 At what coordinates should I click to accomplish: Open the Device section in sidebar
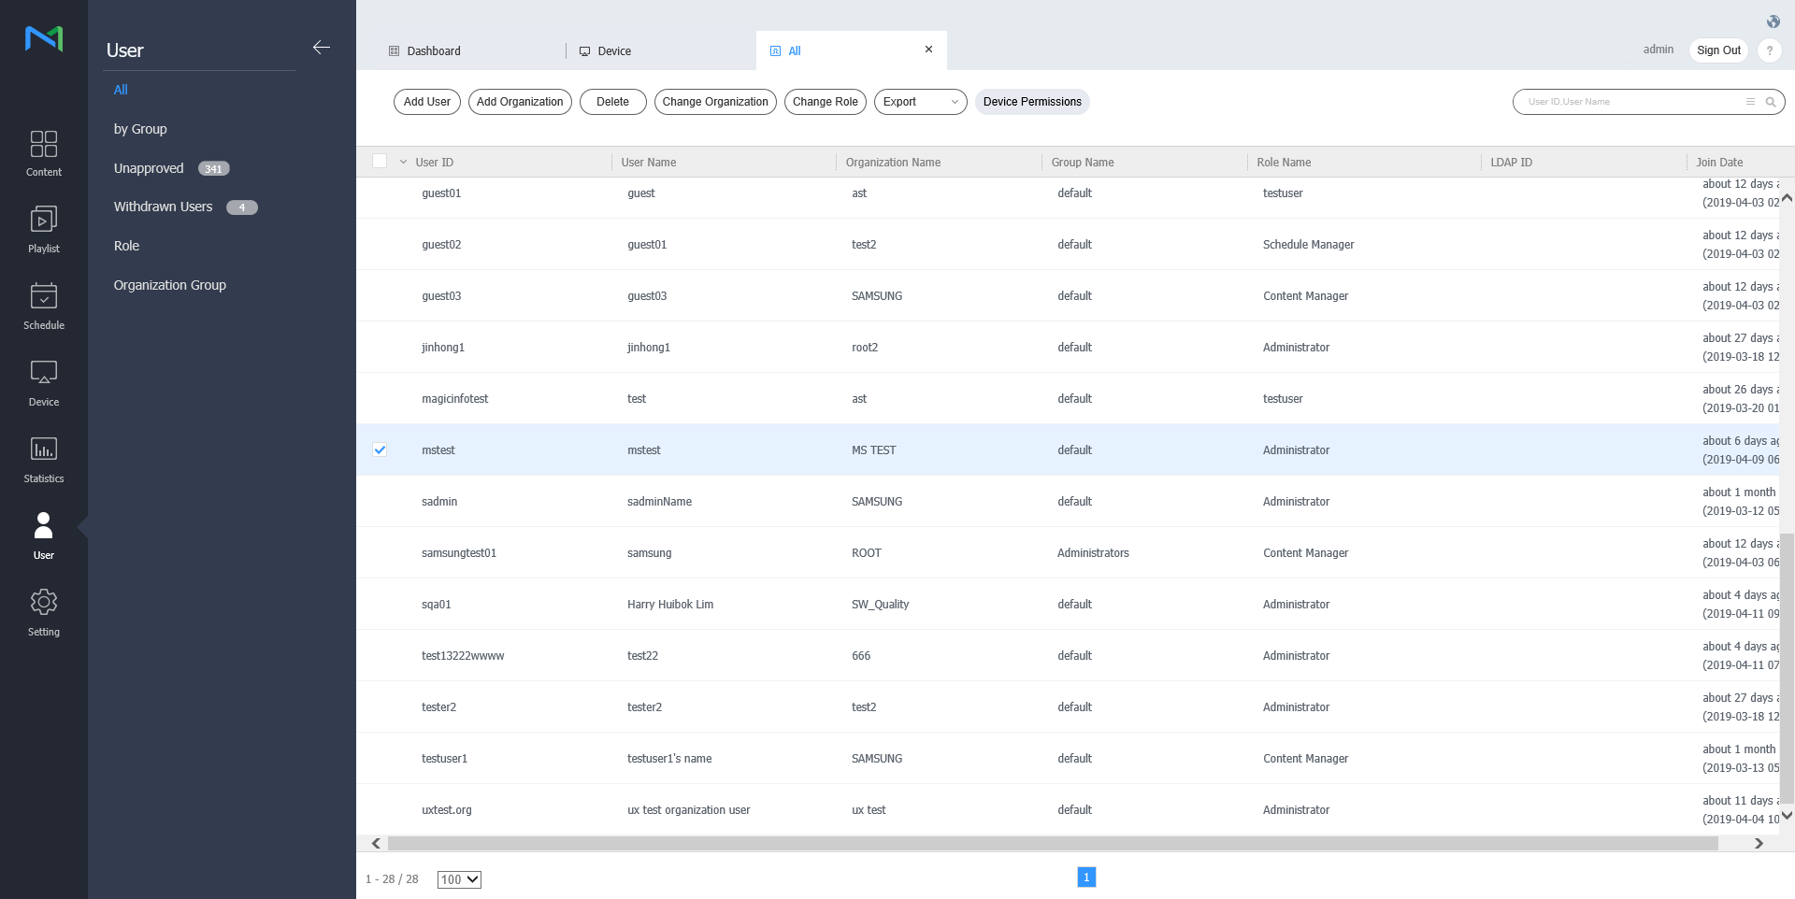pyautogui.click(x=43, y=374)
